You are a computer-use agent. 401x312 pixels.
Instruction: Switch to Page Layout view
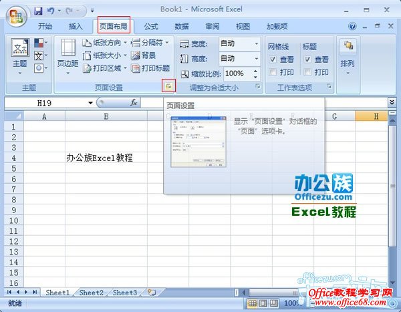coord(263,303)
